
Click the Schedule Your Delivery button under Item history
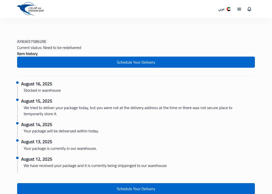(136, 62)
